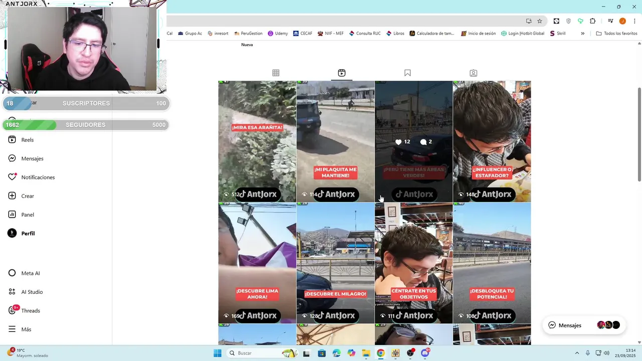Open Discord from the taskbar
The image size is (642, 361).
click(x=425, y=353)
